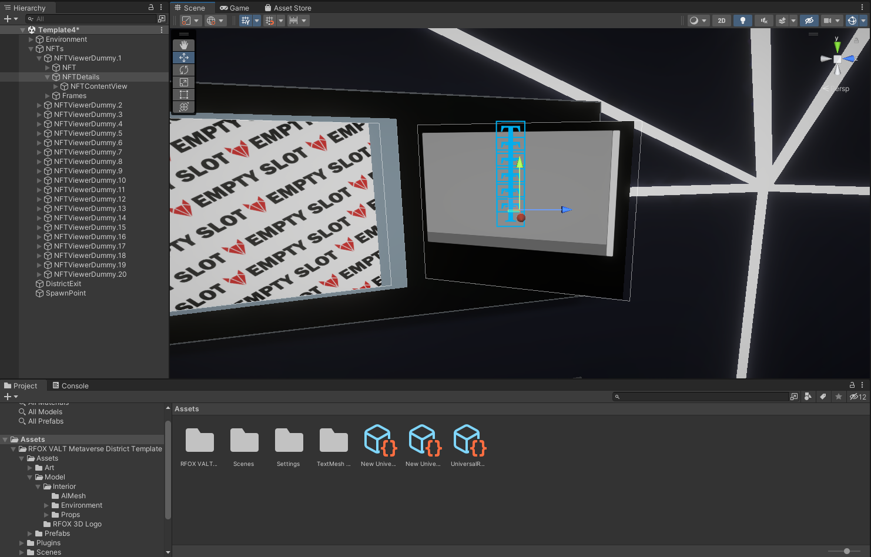This screenshot has height=557, width=871.
Task: Open Project create plus dropdown
Action: tap(11, 397)
